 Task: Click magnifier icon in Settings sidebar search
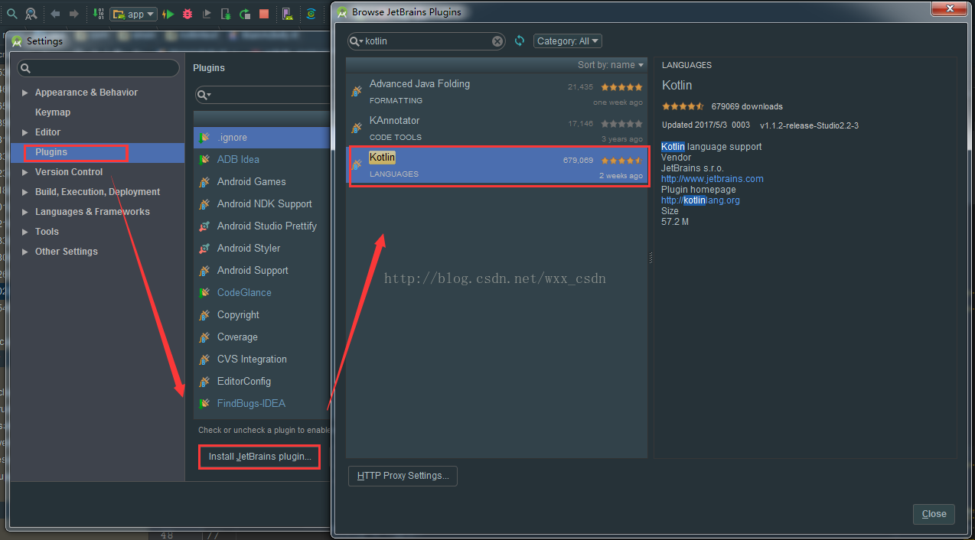(25, 69)
